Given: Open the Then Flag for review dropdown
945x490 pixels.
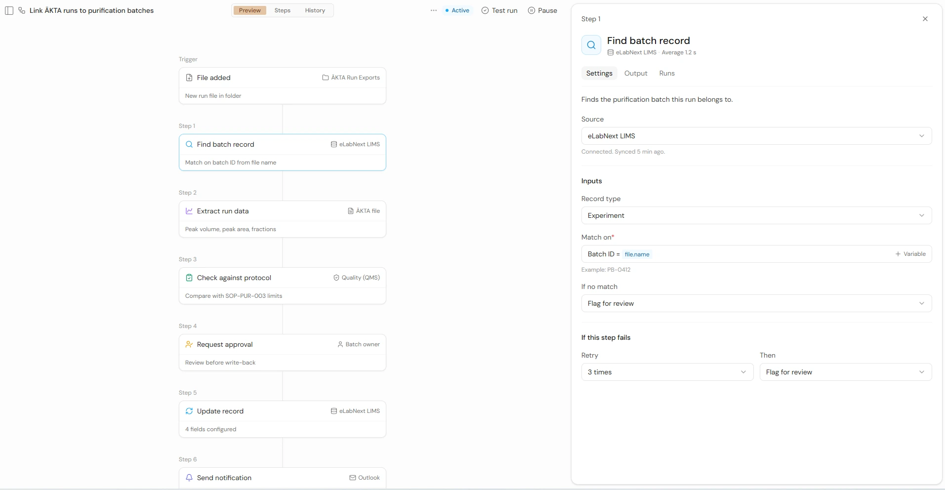Looking at the screenshot, I should tap(846, 372).
